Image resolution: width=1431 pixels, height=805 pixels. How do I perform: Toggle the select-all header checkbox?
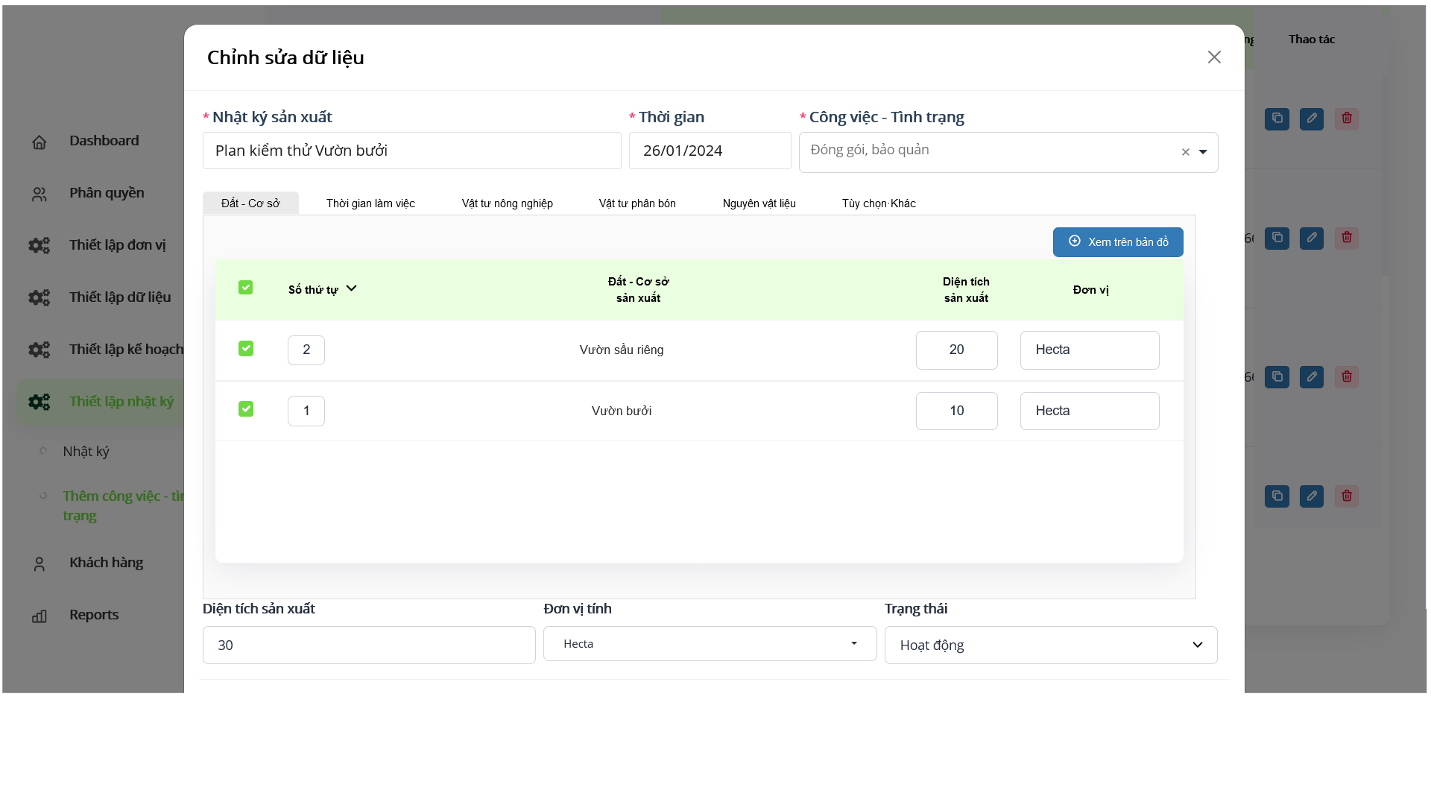point(245,288)
